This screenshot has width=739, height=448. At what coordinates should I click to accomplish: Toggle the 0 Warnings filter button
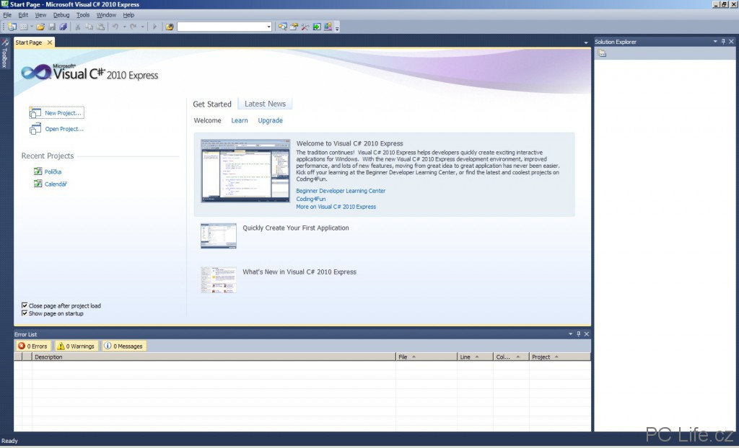click(x=76, y=346)
